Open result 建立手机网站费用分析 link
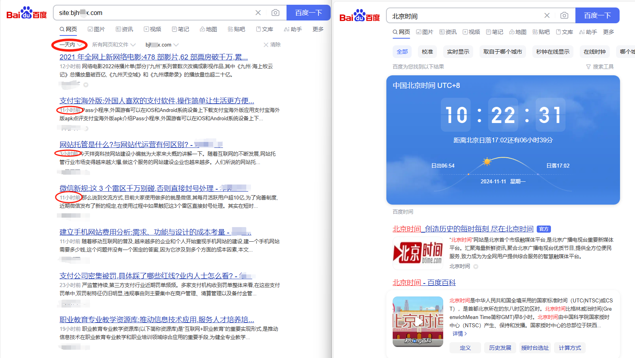 coord(155,232)
